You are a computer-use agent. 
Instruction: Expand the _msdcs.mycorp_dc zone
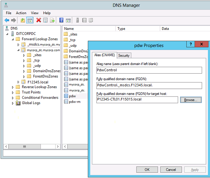pos(18,45)
